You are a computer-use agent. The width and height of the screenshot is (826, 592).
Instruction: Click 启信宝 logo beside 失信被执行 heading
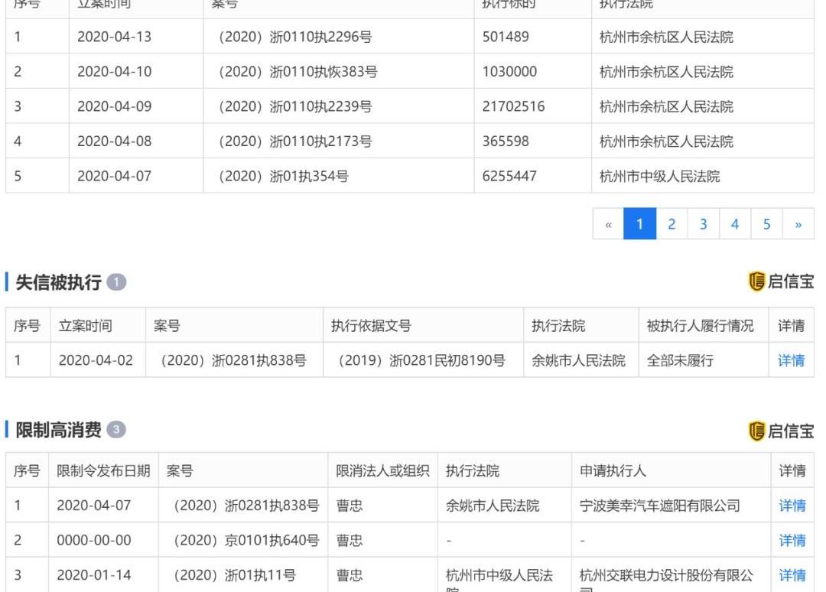(x=781, y=281)
